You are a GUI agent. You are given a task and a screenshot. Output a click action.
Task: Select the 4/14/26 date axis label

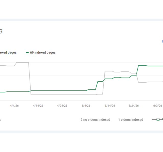[38, 106]
